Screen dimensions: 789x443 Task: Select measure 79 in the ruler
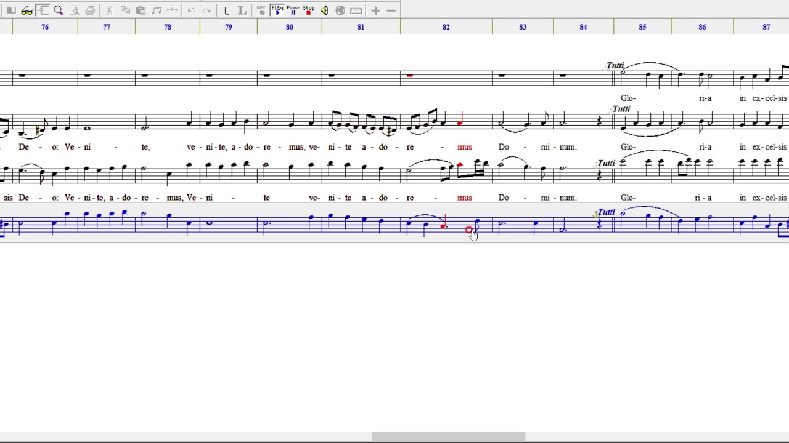click(x=229, y=27)
